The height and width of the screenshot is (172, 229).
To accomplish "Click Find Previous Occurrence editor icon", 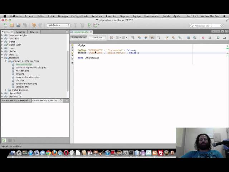I will point(139,38).
